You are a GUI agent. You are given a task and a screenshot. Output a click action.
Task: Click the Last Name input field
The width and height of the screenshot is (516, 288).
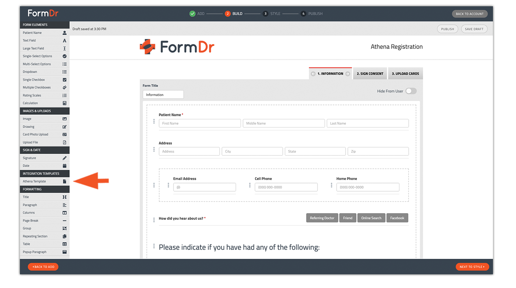368,123
